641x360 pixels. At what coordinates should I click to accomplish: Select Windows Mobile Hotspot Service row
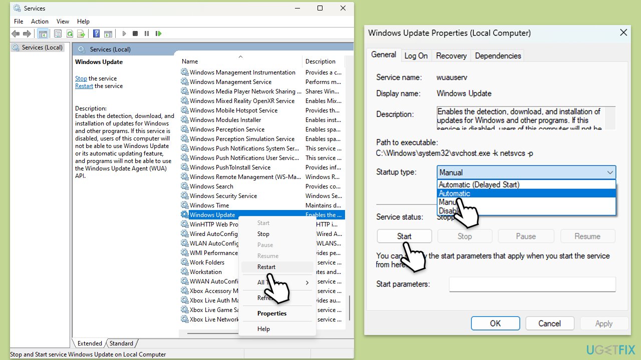pyautogui.click(x=262, y=110)
